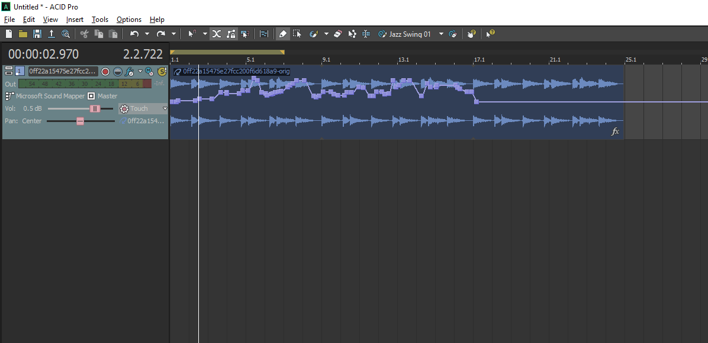This screenshot has width=708, height=343.
Task: Click the Publish upload icon
Action: [x=52, y=34]
